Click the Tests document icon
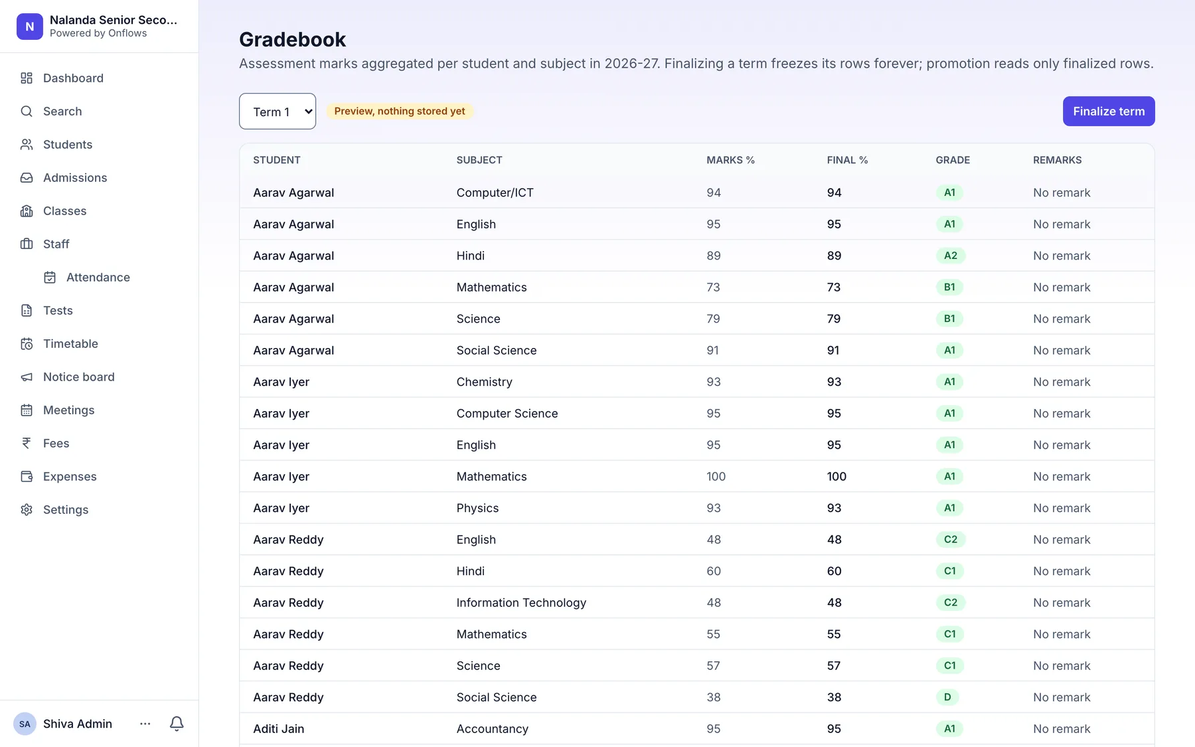The width and height of the screenshot is (1195, 747). coord(27,311)
